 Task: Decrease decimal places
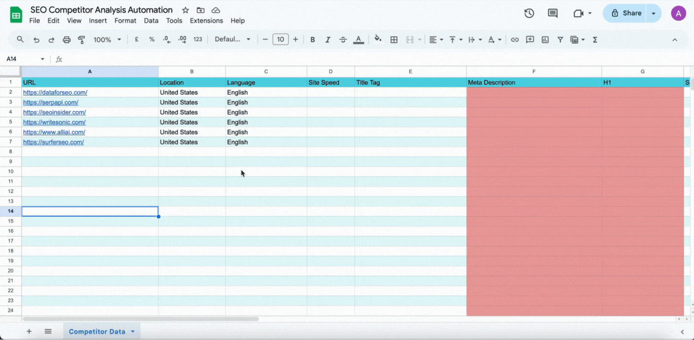click(x=167, y=39)
